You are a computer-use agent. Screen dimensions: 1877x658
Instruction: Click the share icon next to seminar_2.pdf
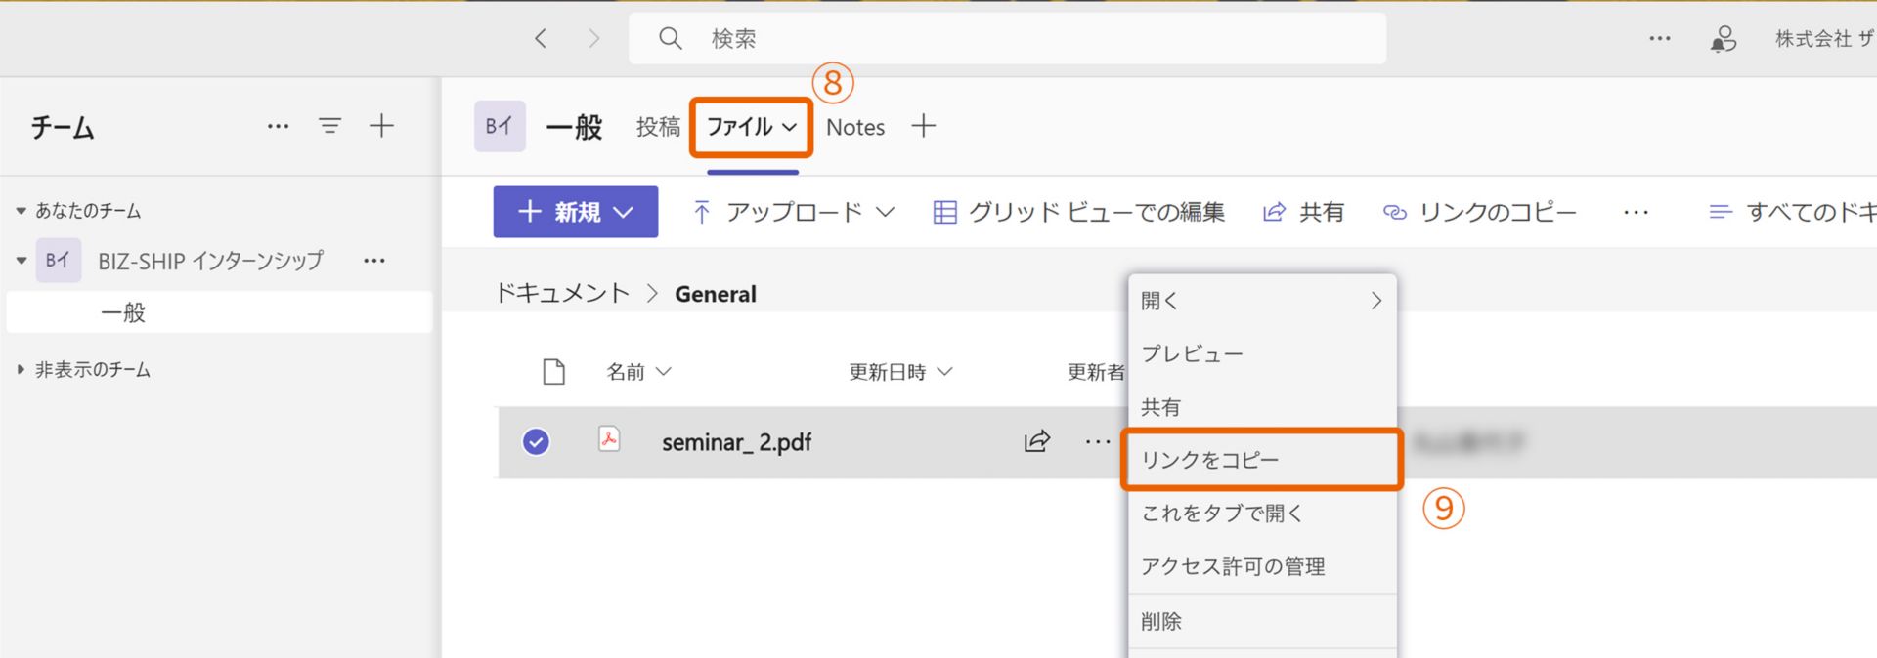click(1036, 441)
